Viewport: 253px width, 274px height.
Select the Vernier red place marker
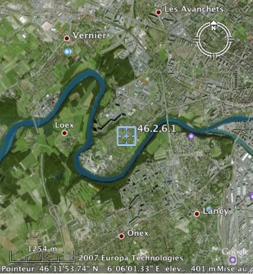point(67,38)
